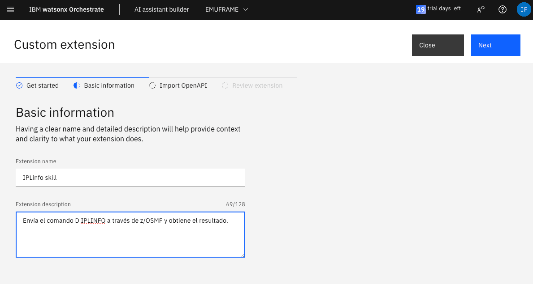Go to the Get started step
533x284 pixels.
pyautogui.click(x=42, y=85)
